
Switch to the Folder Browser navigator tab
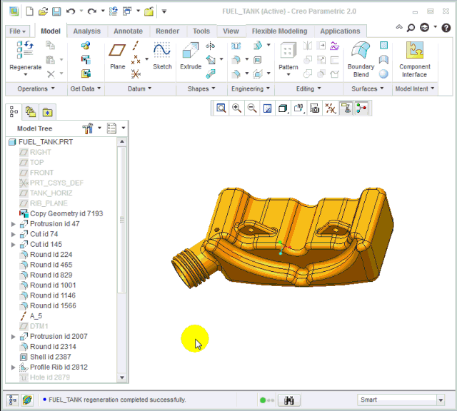tap(31, 112)
